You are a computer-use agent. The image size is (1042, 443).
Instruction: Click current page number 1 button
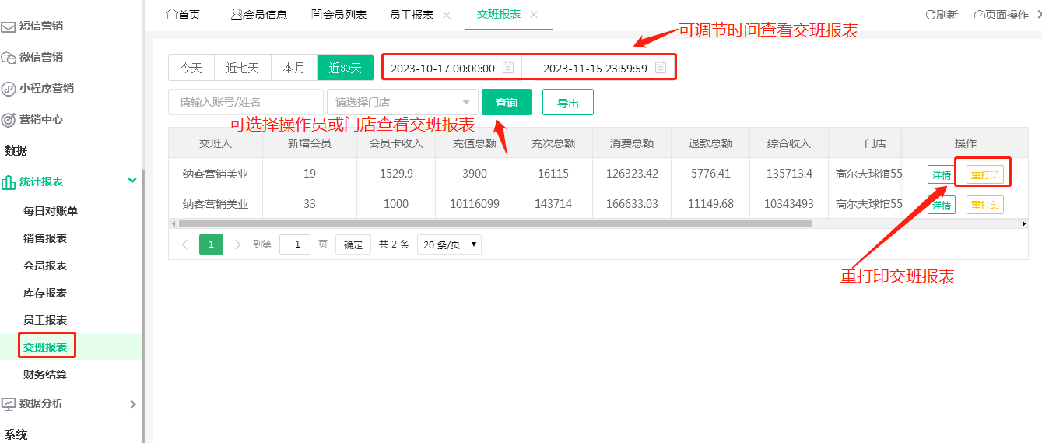[x=211, y=244]
